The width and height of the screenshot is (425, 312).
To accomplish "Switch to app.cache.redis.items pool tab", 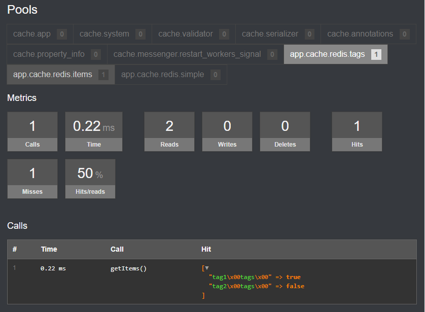I will (61, 75).
